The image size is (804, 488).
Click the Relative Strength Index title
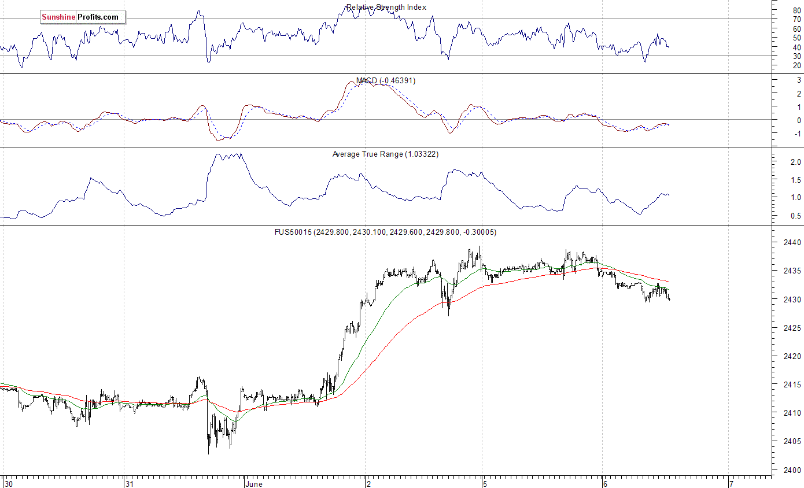(x=386, y=8)
